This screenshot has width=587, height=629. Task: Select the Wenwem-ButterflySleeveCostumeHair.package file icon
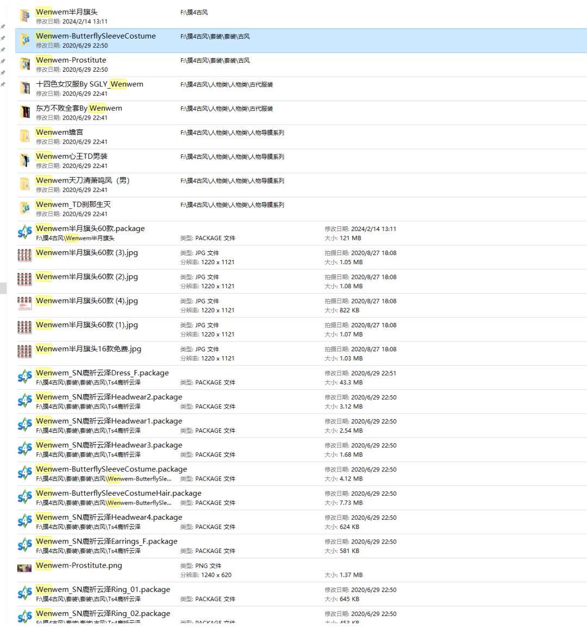[x=25, y=497]
